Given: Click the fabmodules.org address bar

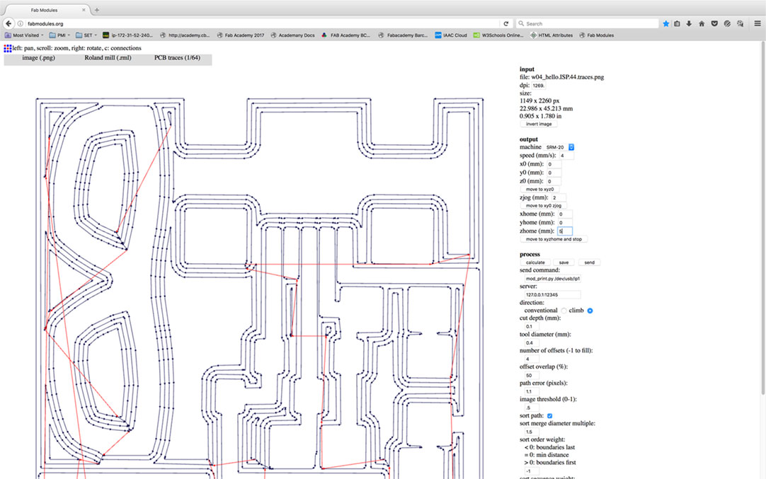Looking at the screenshot, I should coord(261,23).
